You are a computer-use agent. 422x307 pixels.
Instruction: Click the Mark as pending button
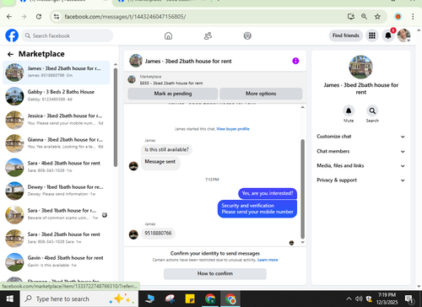[x=173, y=94]
